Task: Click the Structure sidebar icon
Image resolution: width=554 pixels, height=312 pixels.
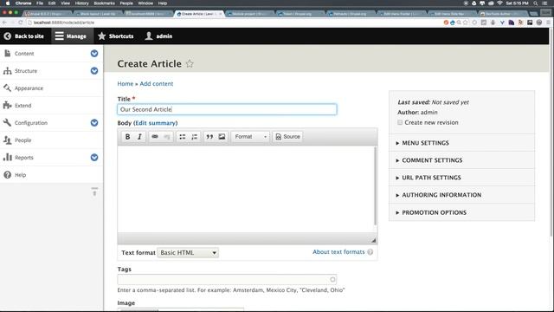Action: [8, 71]
